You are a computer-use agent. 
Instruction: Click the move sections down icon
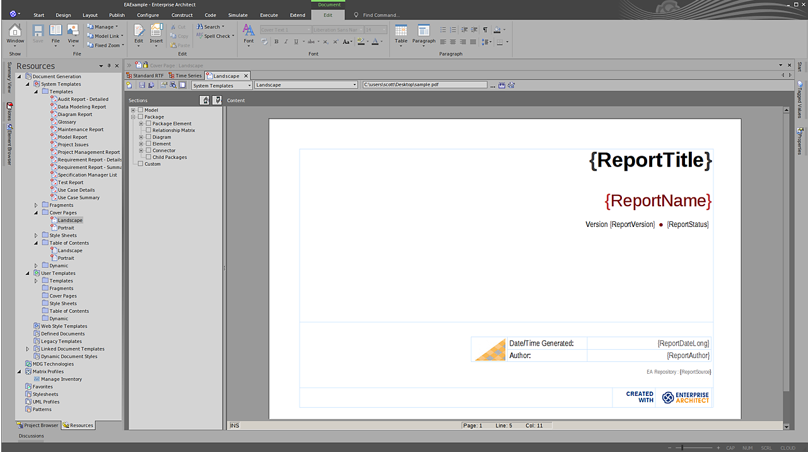pyautogui.click(x=217, y=100)
